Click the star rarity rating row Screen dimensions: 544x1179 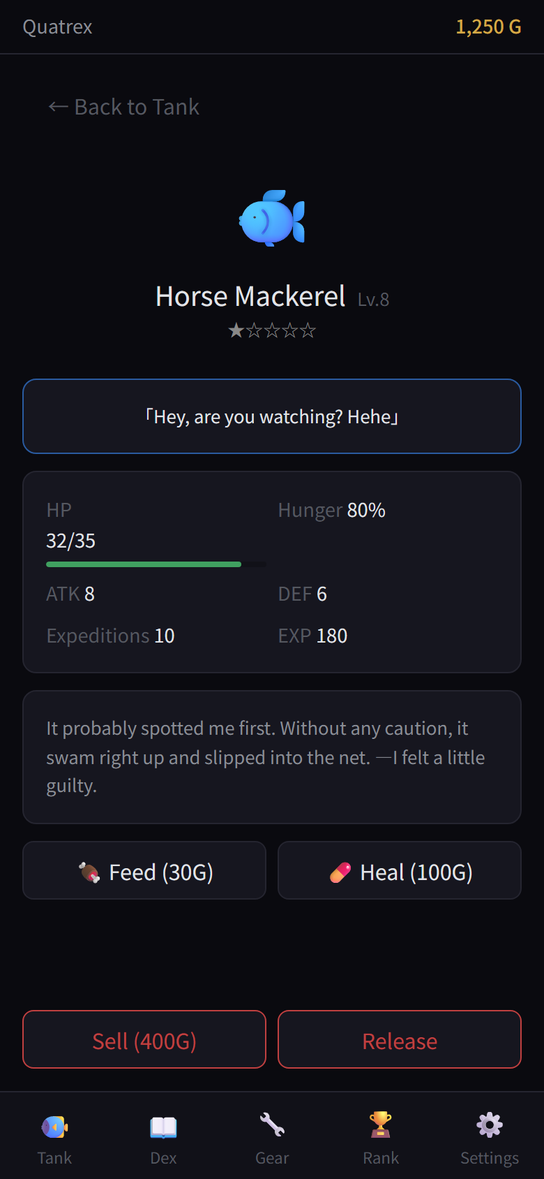click(272, 330)
